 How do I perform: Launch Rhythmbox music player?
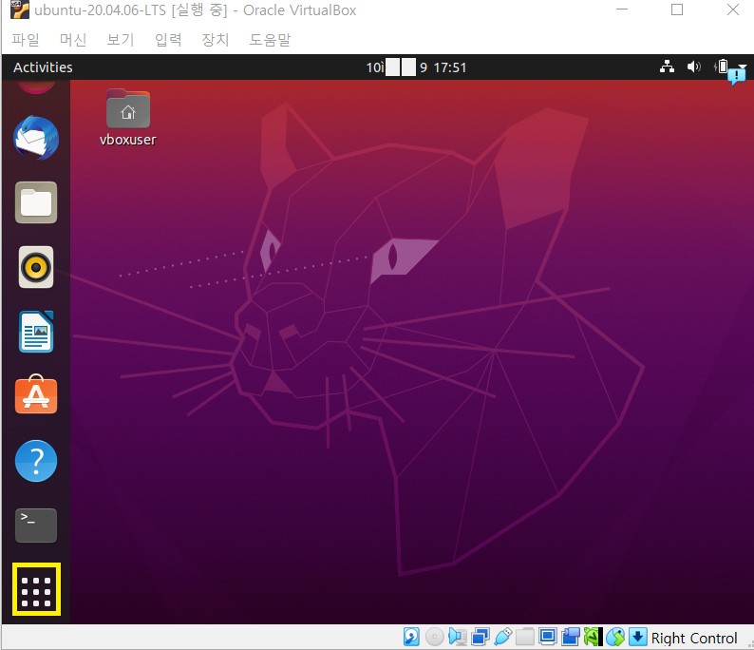[x=36, y=267]
